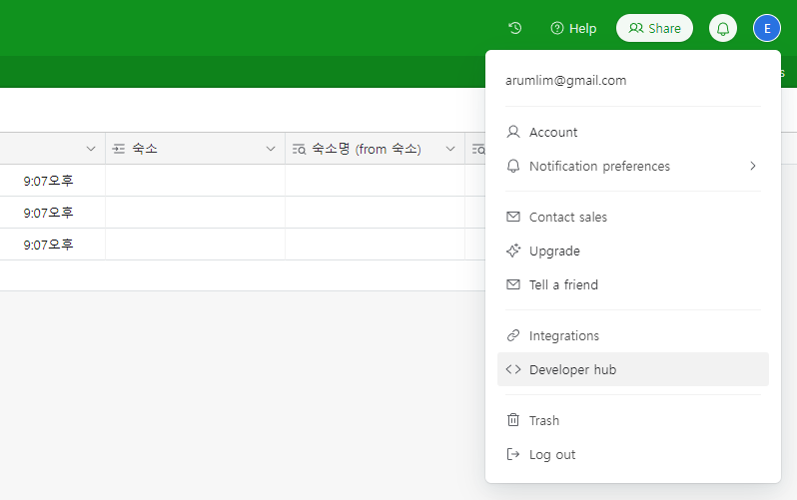The height and width of the screenshot is (500, 797).
Task: Open the 숙소 column dropdown arrow
Action: click(x=271, y=149)
